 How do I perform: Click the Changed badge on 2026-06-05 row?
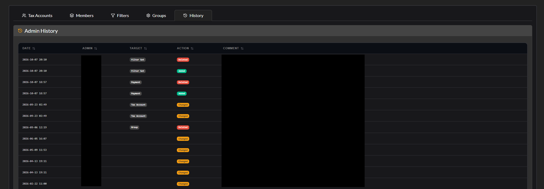[x=183, y=139]
